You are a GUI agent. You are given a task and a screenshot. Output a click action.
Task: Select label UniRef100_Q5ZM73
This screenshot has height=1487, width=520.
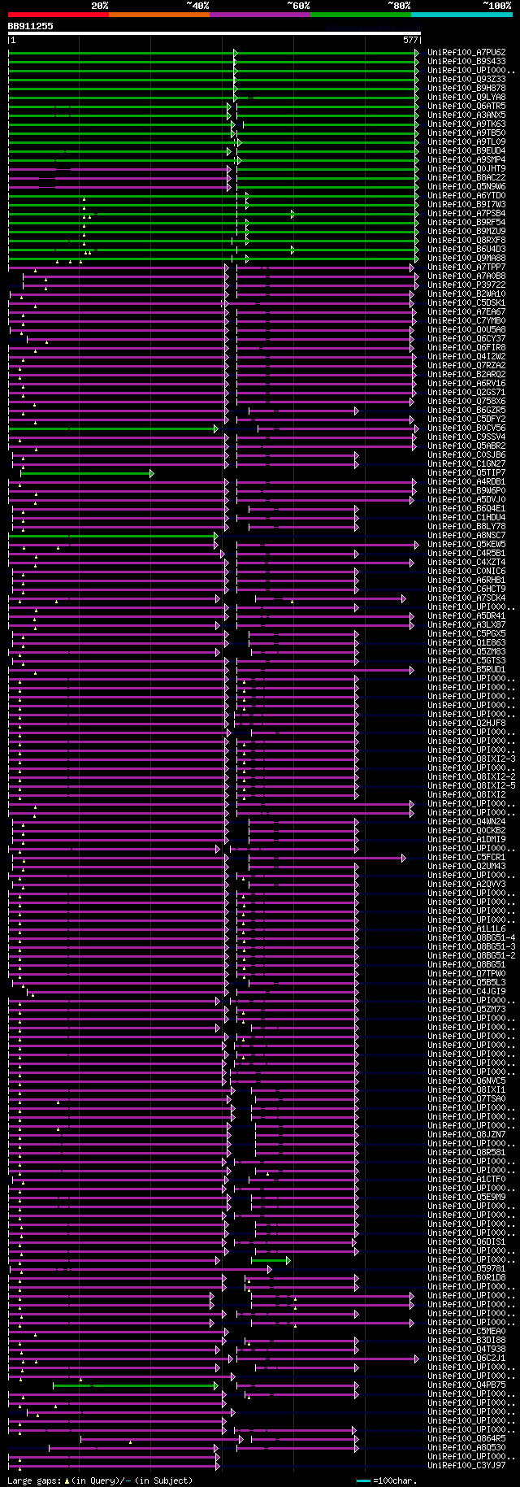(x=466, y=1010)
